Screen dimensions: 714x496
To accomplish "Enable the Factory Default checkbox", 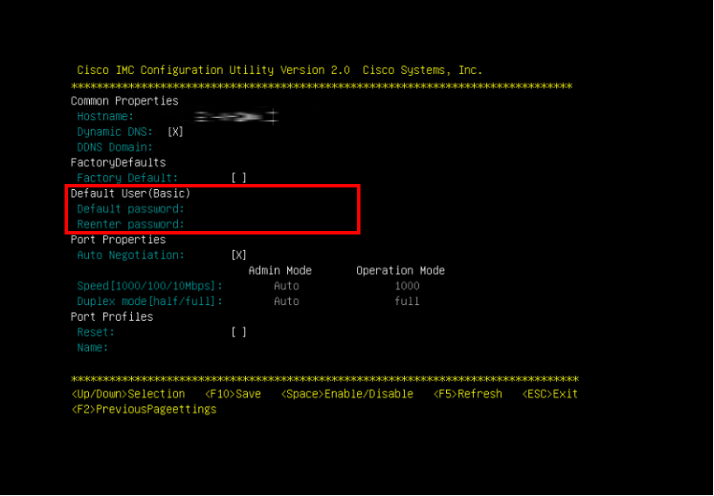I will pos(238,178).
